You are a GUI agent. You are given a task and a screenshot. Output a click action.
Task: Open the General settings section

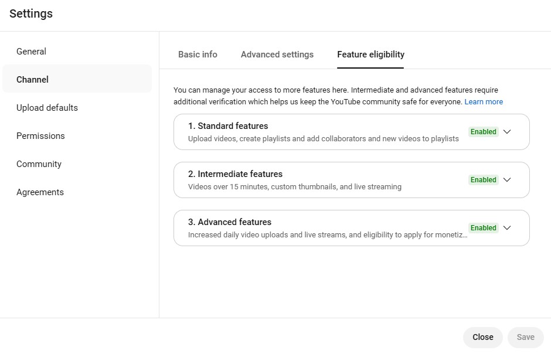(32, 52)
